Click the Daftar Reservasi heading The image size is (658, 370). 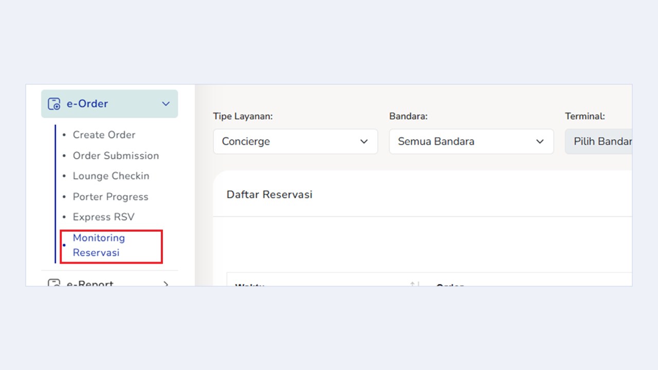(x=269, y=195)
